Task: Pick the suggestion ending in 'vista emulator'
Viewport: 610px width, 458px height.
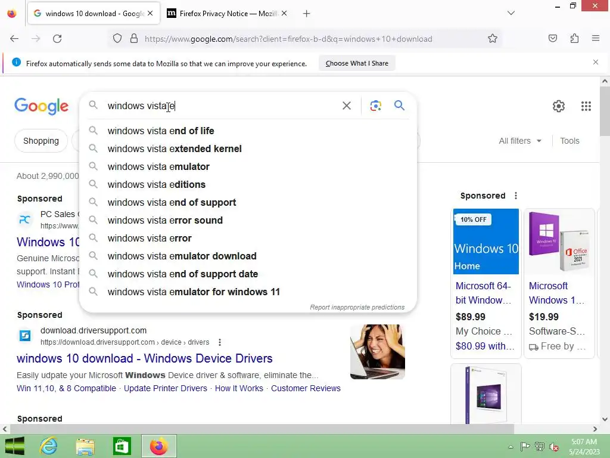Action: click(248, 167)
